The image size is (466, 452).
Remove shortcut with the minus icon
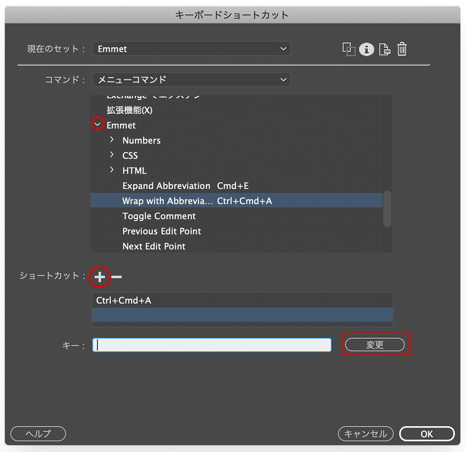pyautogui.click(x=116, y=277)
